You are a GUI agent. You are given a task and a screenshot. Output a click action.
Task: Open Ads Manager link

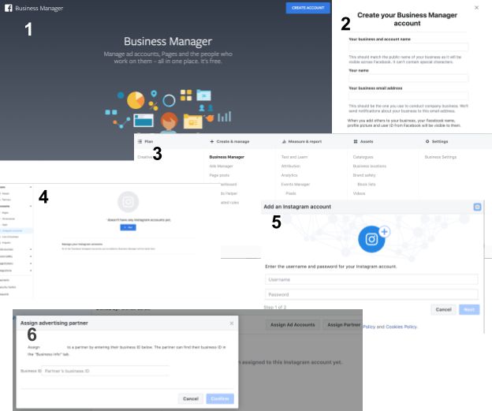pyautogui.click(x=221, y=166)
